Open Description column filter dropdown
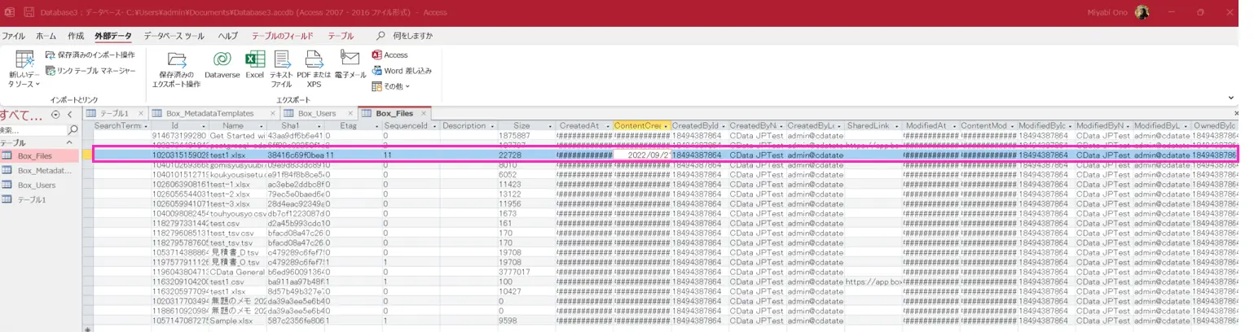The image size is (1254, 332). pyautogui.click(x=491, y=126)
